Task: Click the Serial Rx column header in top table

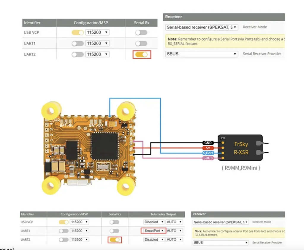Action: click(141, 23)
